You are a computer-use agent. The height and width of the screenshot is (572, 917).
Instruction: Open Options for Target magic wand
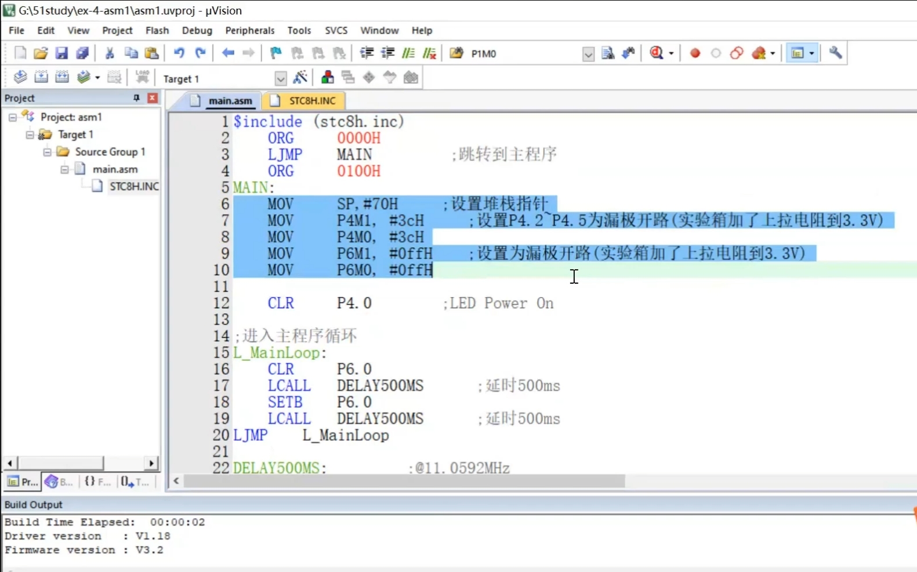coord(300,78)
